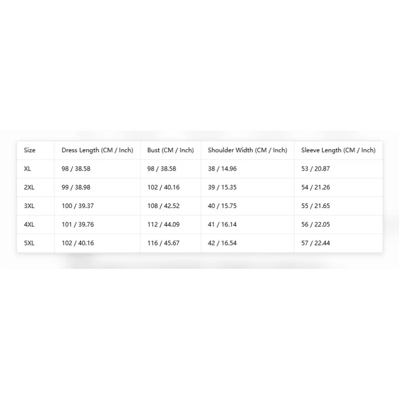399x399 pixels.
Task: Click the 4XL size row label
Action: (29, 224)
